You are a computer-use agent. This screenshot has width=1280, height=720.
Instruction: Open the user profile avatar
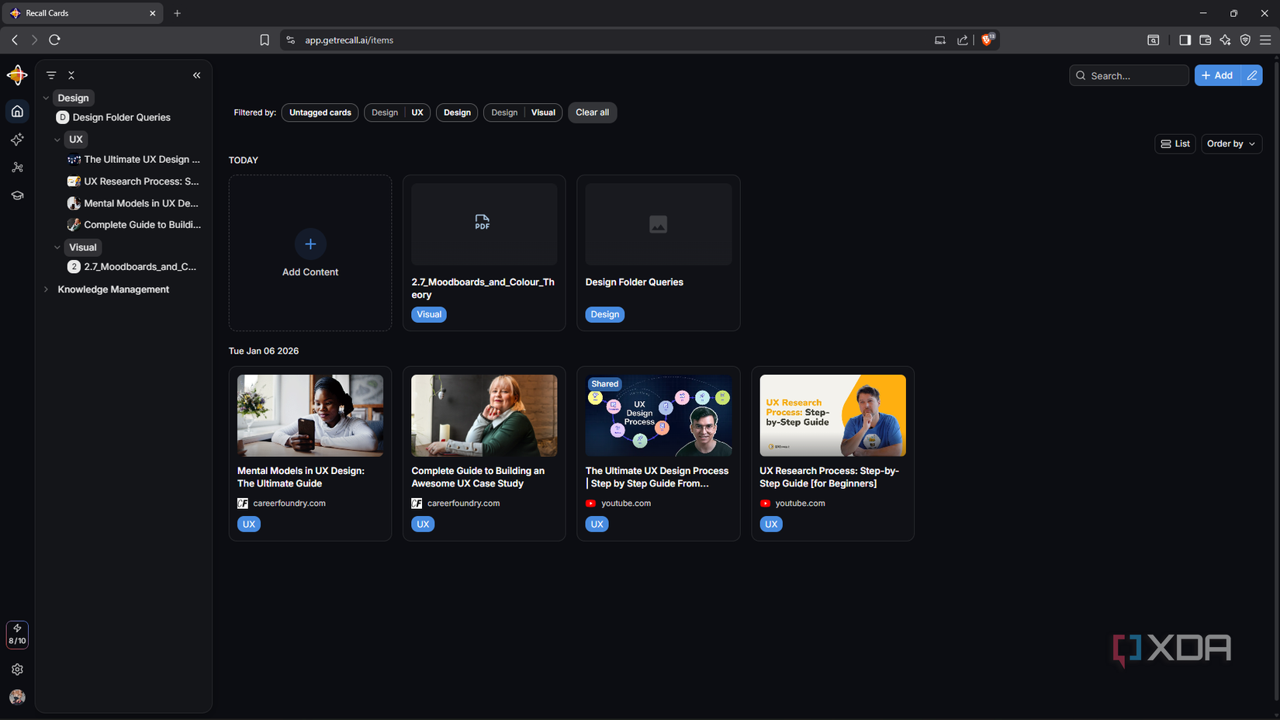[x=17, y=697]
